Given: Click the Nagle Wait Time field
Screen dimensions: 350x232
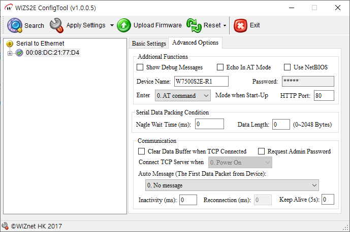Looking at the screenshot, I should click(210, 124).
